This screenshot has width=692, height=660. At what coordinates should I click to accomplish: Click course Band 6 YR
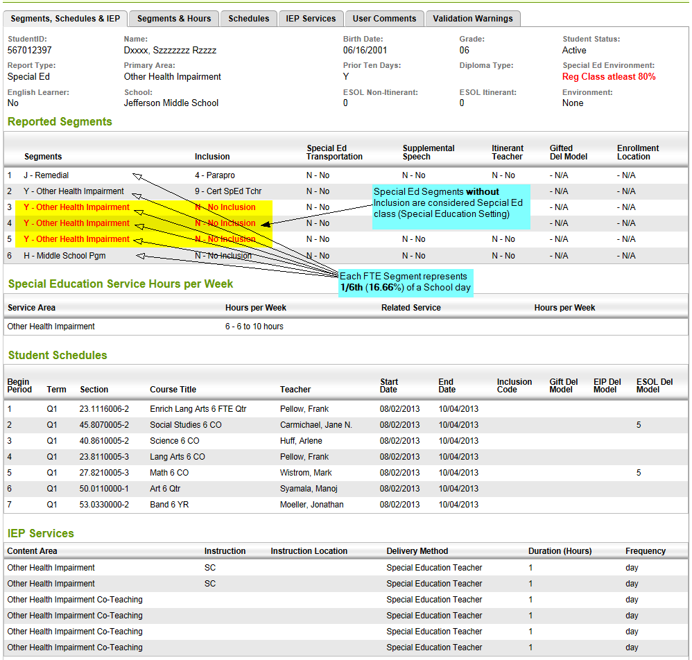(x=169, y=504)
